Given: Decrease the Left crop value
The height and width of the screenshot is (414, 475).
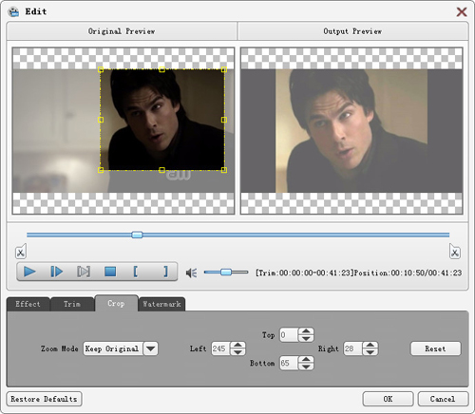Looking at the screenshot, I should point(237,352).
